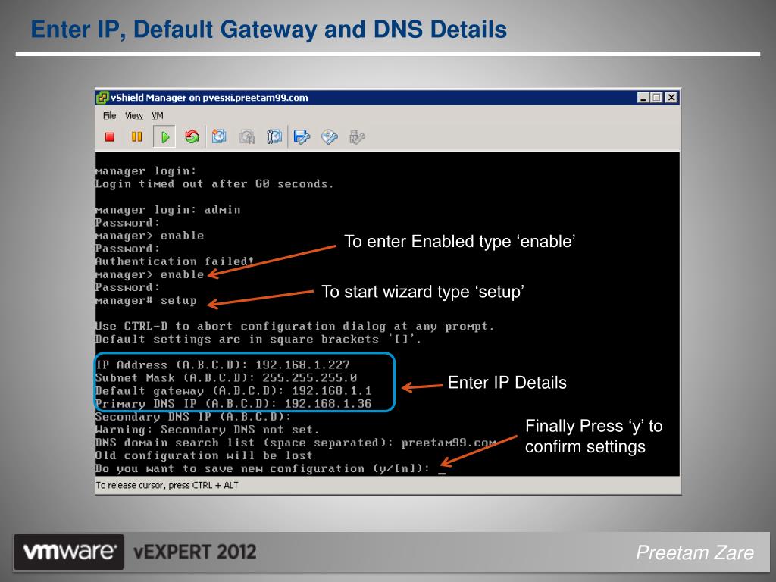Click the vShield Manager title bar VM icon
776x582 pixels.
pyautogui.click(x=102, y=98)
